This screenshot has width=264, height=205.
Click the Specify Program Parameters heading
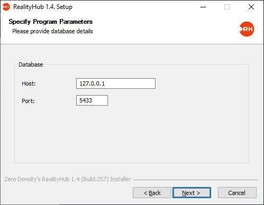(51, 22)
